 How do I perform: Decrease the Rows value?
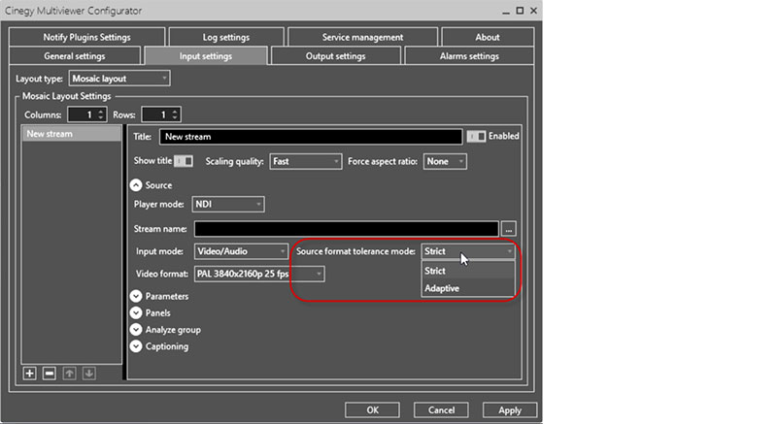[175, 117]
